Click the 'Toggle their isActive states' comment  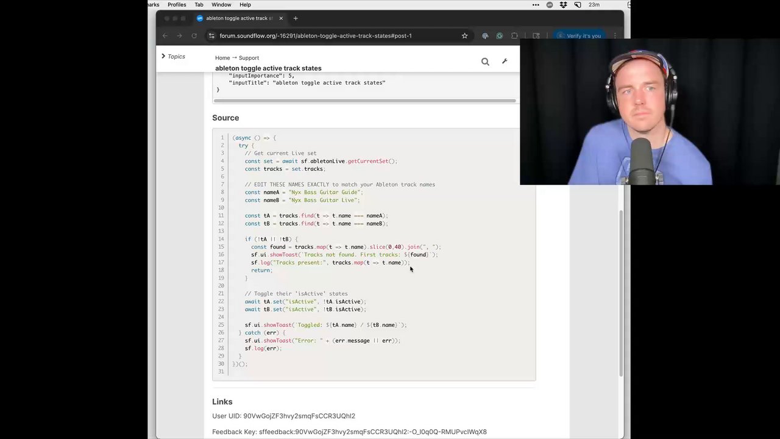point(296,293)
